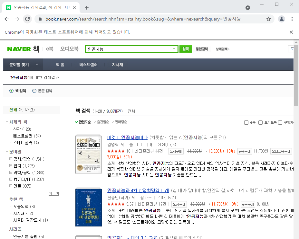Image resolution: width=299 pixels, height=239 pixels.
Task: Click the page vertical scrollbar thumb
Action: point(296,75)
